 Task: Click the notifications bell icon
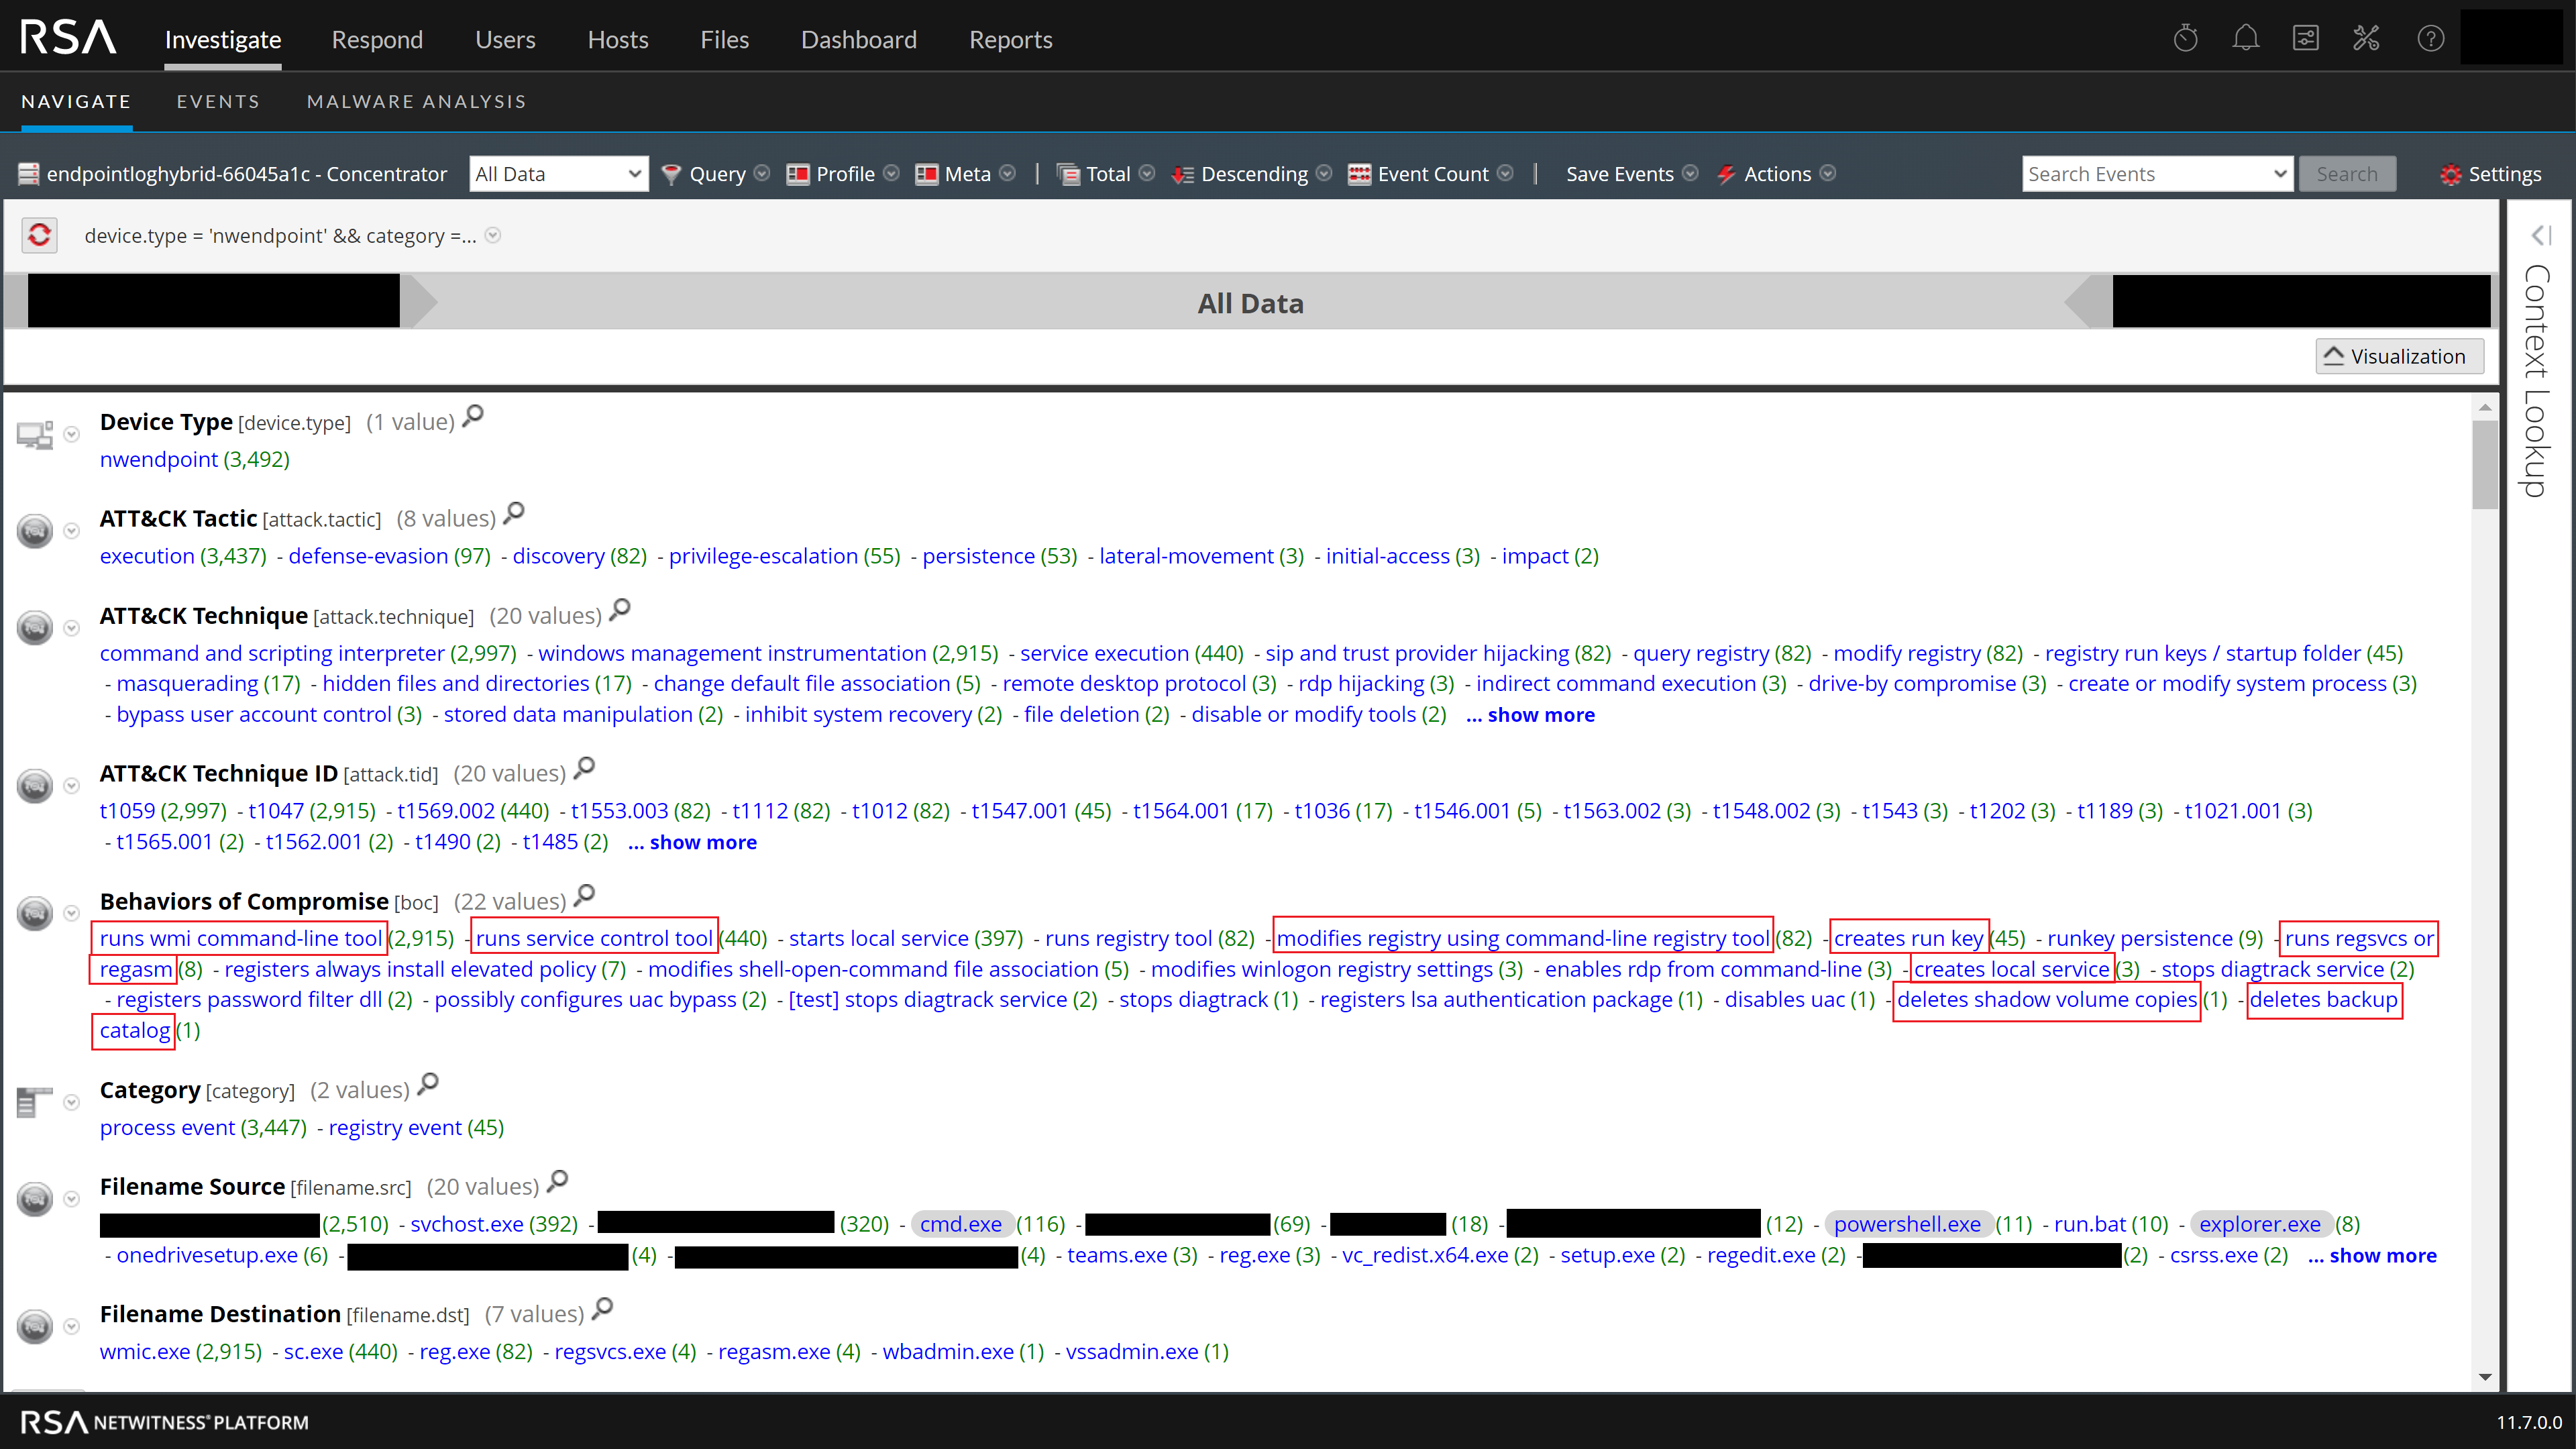click(2246, 37)
